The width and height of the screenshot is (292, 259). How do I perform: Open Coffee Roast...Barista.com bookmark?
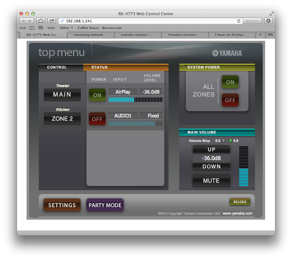(x=99, y=28)
